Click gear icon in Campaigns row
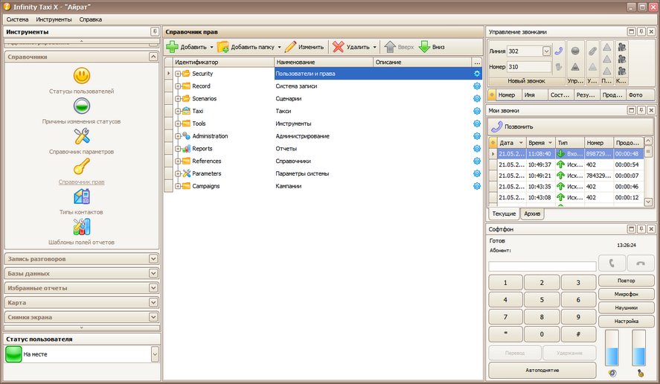The width and height of the screenshot is (660, 384). pos(477,186)
